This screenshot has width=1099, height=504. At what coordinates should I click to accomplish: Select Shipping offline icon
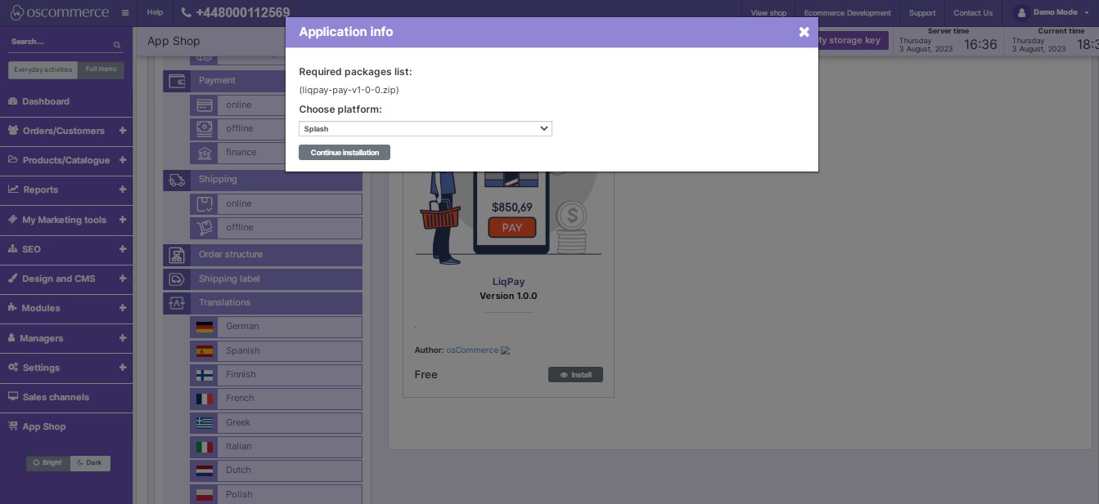(205, 227)
